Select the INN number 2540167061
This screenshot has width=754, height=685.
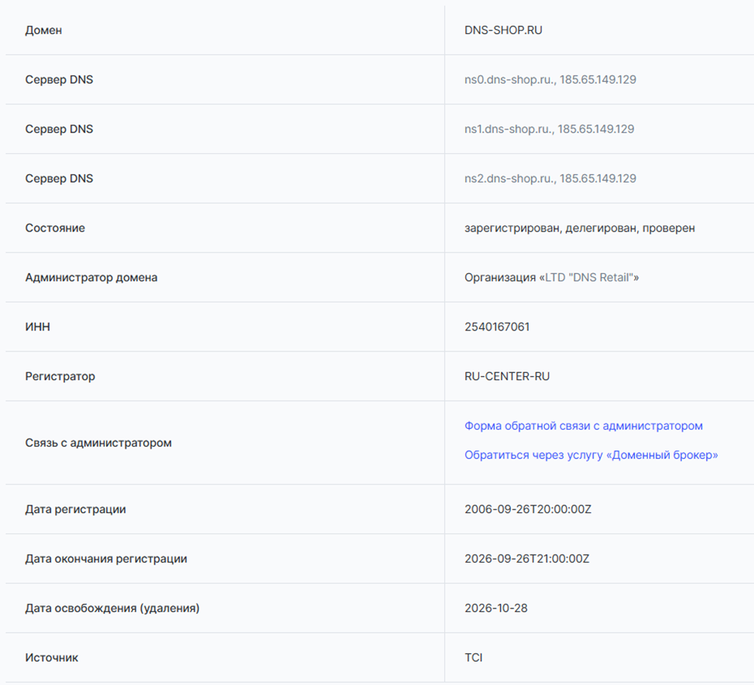[497, 327]
